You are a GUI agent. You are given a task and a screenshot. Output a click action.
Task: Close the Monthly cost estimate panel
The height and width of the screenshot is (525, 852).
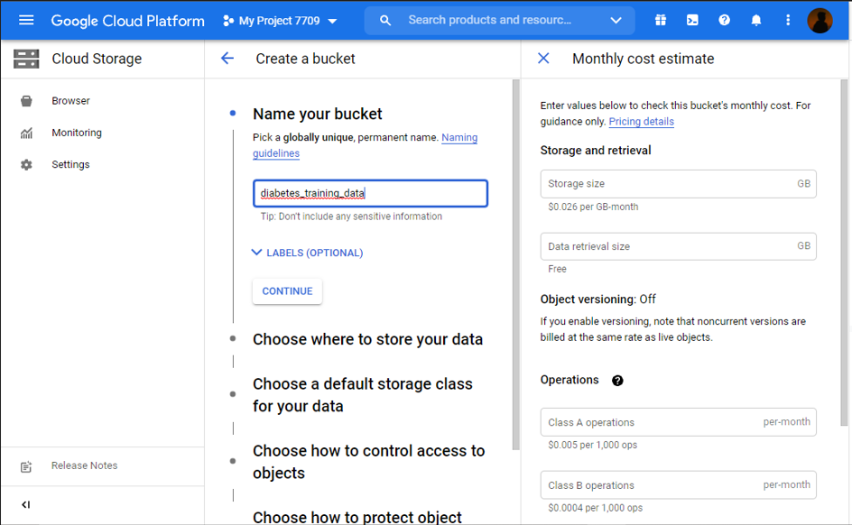pos(543,58)
